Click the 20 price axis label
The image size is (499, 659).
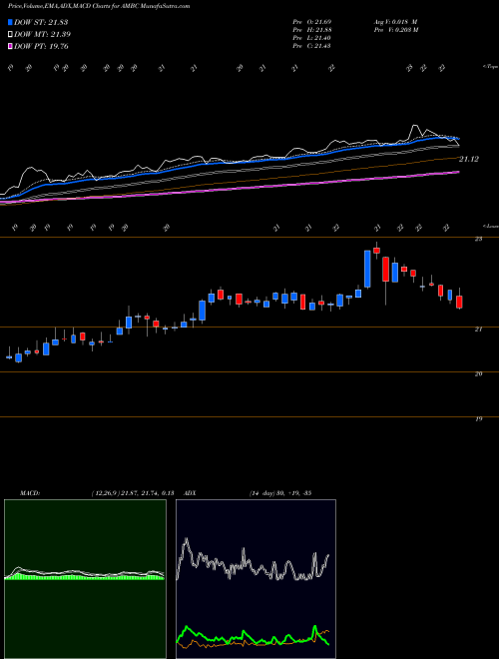tap(478, 373)
